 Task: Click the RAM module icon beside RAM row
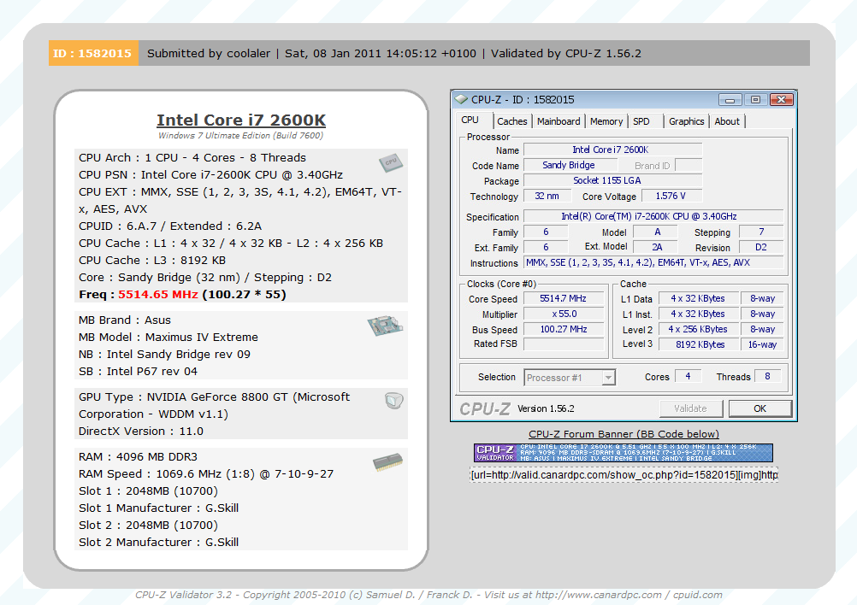pos(388,462)
